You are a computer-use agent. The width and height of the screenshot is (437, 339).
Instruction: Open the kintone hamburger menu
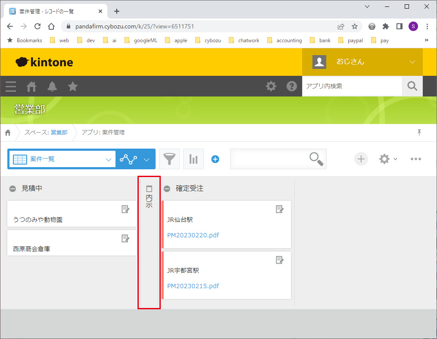click(11, 87)
